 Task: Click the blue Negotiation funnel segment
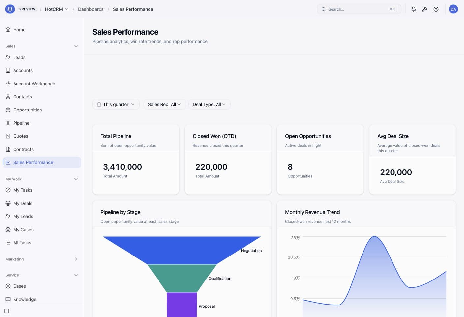coord(182,250)
